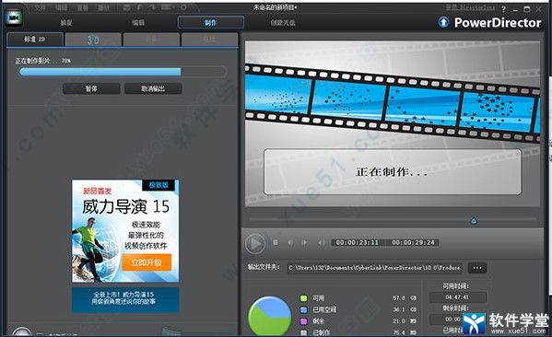The height and width of the screenshot is (337, 552).
Task: Select the 标准 2D tab
Action: [x=35, y=40]
